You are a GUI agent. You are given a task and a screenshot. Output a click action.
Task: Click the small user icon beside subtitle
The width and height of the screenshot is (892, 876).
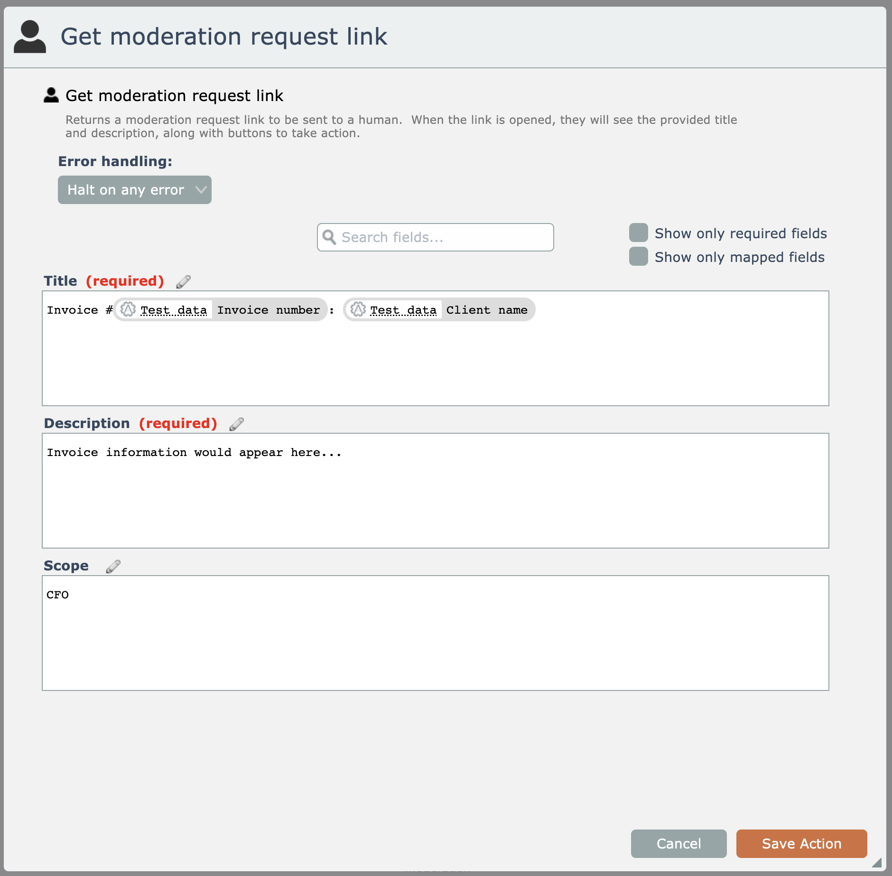point(51,95)
